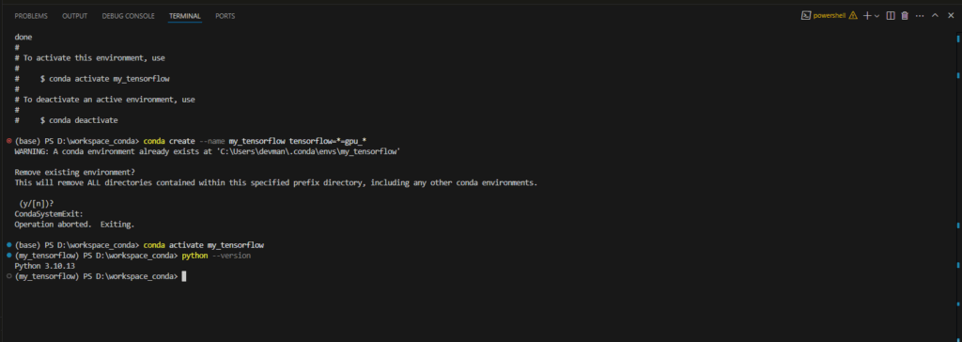Focus the terminal input at the cursor prompt
Viewport: 962px width, 342px height.
pos(183,276)
